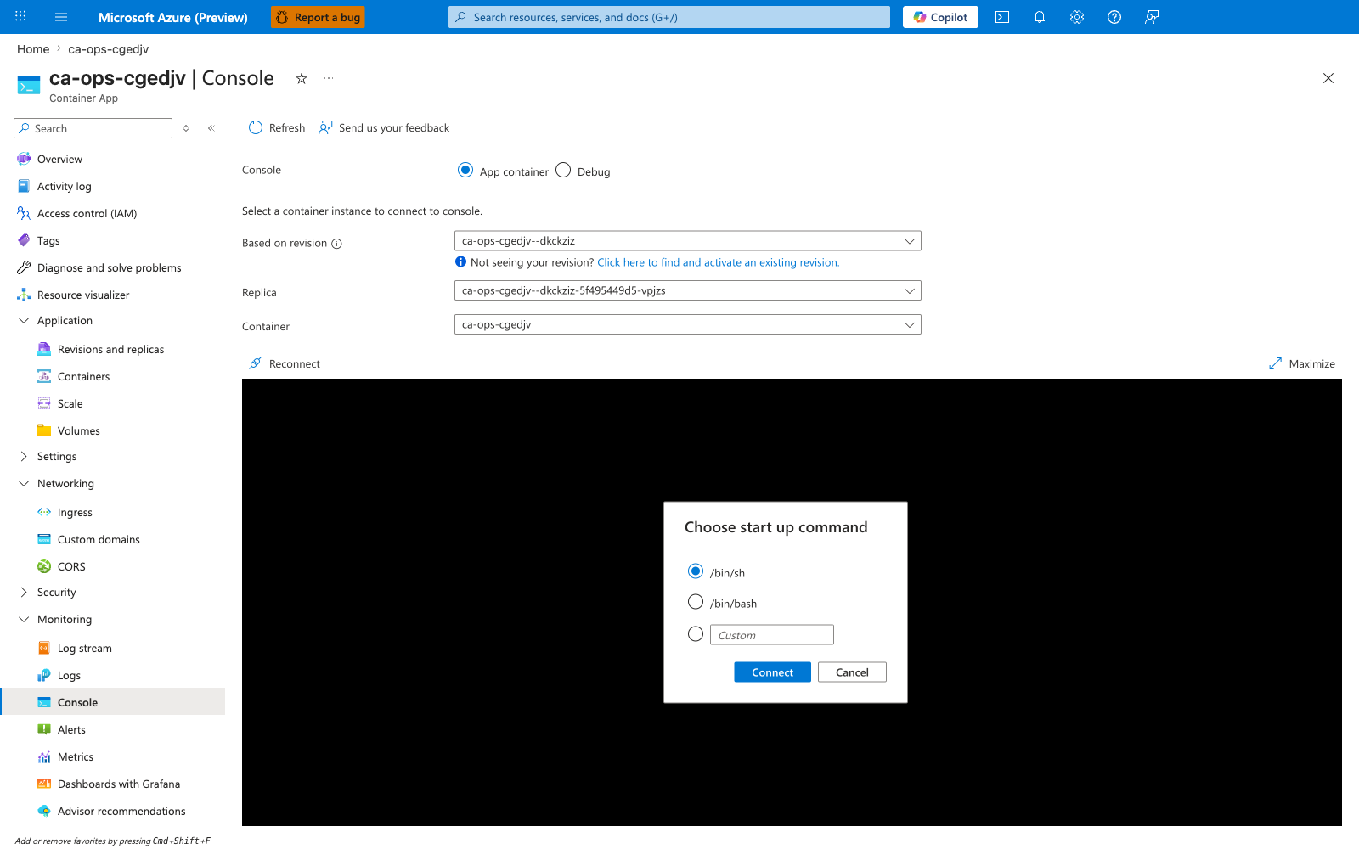Collapse the sidebar with double chevron
Screen dimensions: 1359x849
point(211,128)
